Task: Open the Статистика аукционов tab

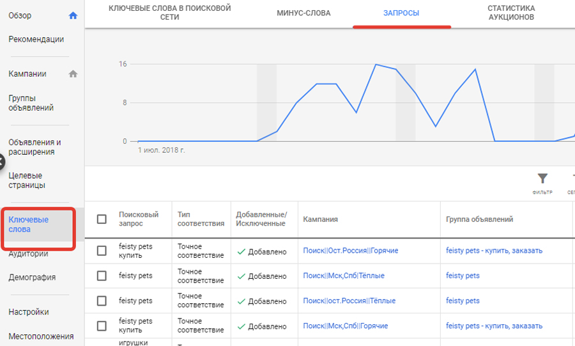Action: coord(511,13)
